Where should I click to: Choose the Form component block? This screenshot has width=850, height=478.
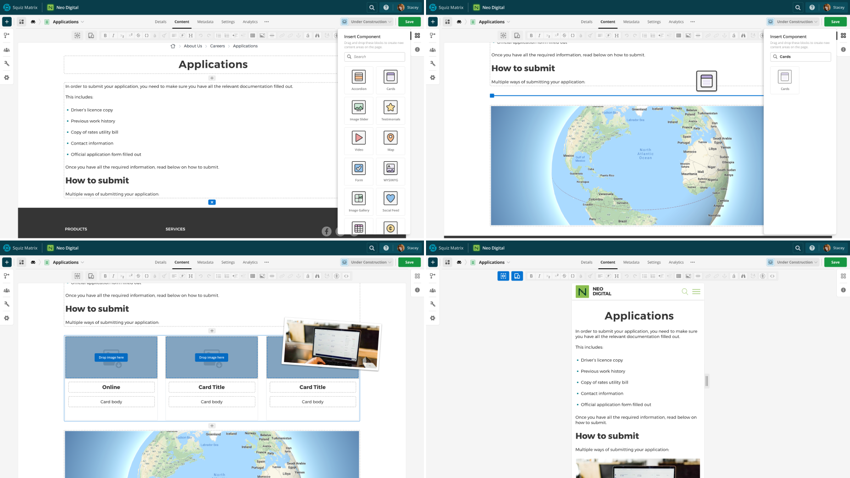(359, 170)
